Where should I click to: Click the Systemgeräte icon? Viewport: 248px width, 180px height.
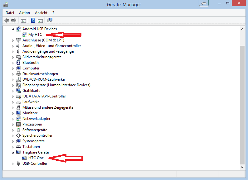point(18,141)
